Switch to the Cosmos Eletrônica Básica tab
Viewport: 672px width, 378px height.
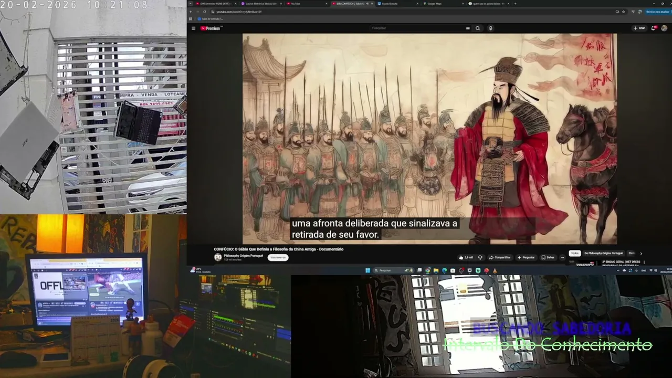[261, 4]
